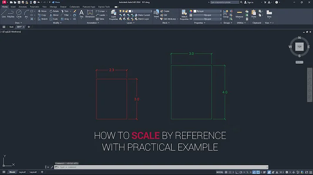The image size is (313, 175).
Task: Click Make Current layer button
Action: [142, 15]
